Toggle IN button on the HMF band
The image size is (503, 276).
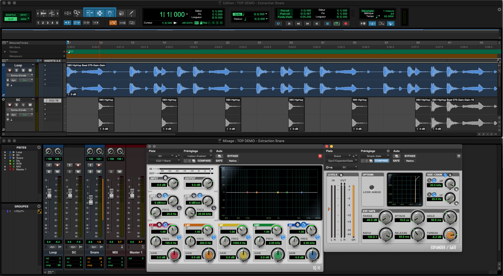click(283, 237)
